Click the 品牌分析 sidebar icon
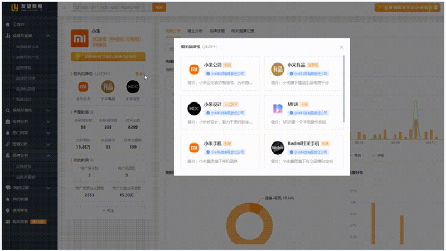Screen dimensions: 446x251 (x=8, y=156)
